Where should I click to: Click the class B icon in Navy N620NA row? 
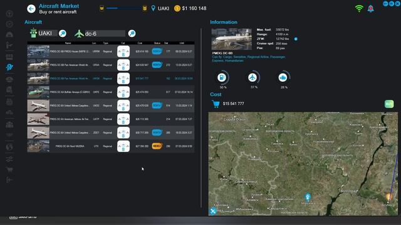click(x=123, y=146)
